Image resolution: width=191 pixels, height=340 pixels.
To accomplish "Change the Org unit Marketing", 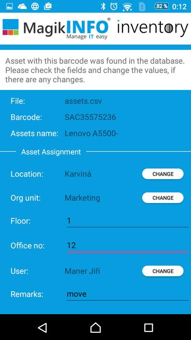I will coord(163,198).
